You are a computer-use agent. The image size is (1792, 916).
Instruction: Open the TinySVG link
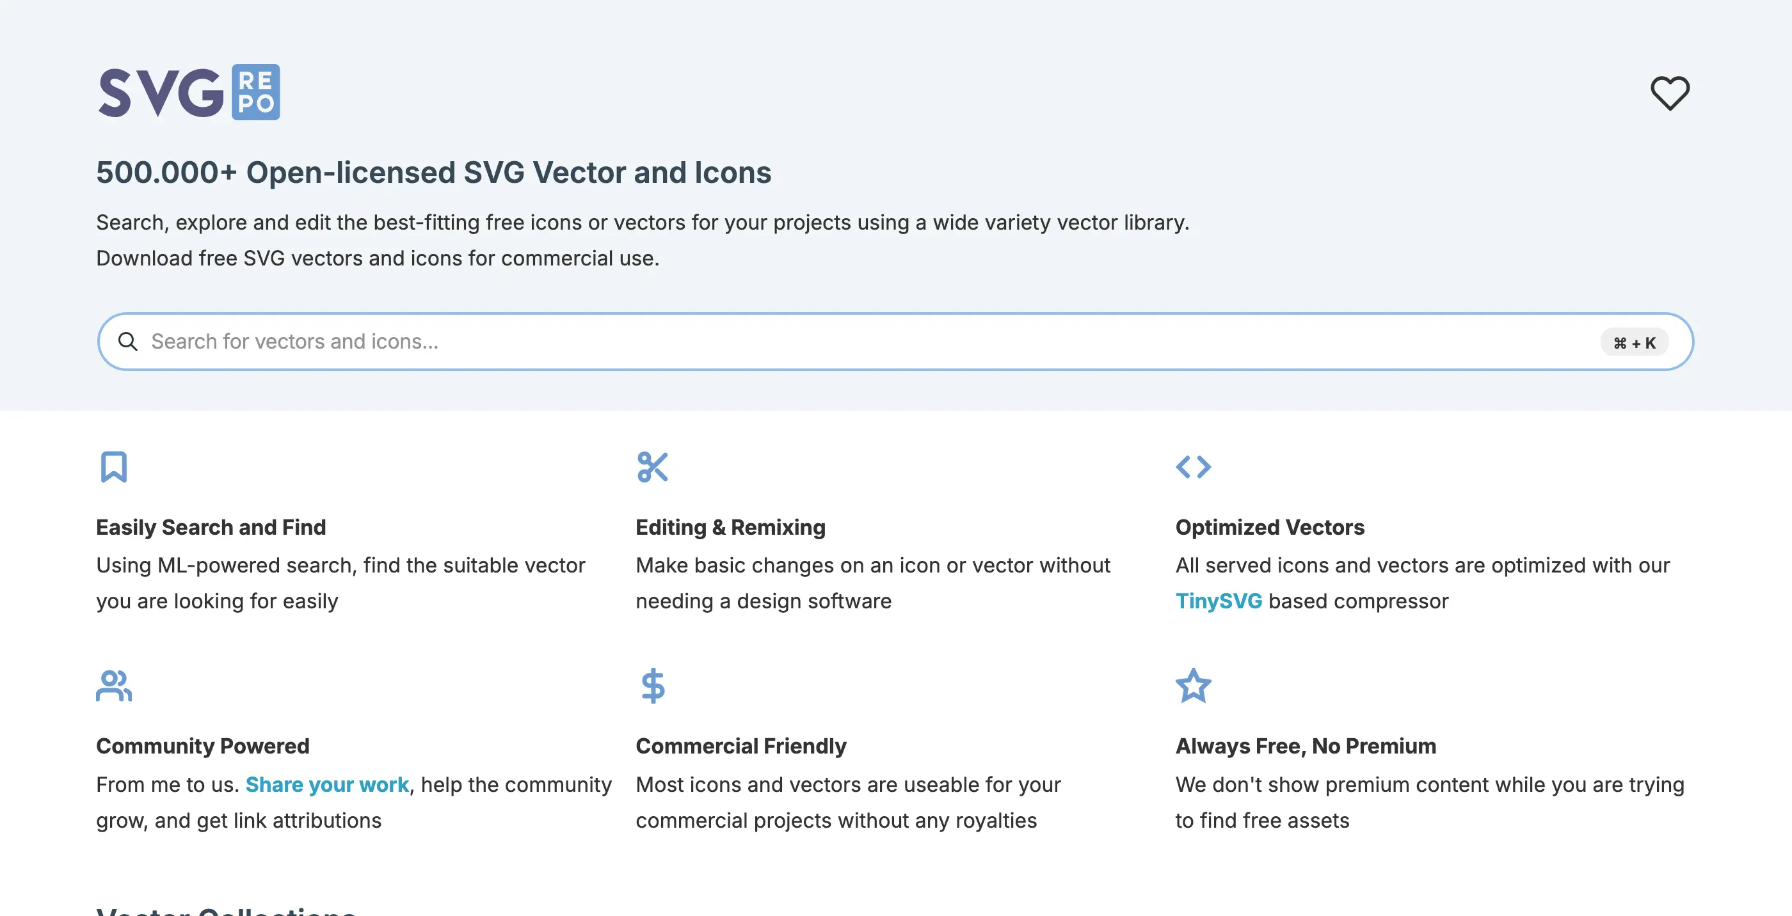[1218, 601]
